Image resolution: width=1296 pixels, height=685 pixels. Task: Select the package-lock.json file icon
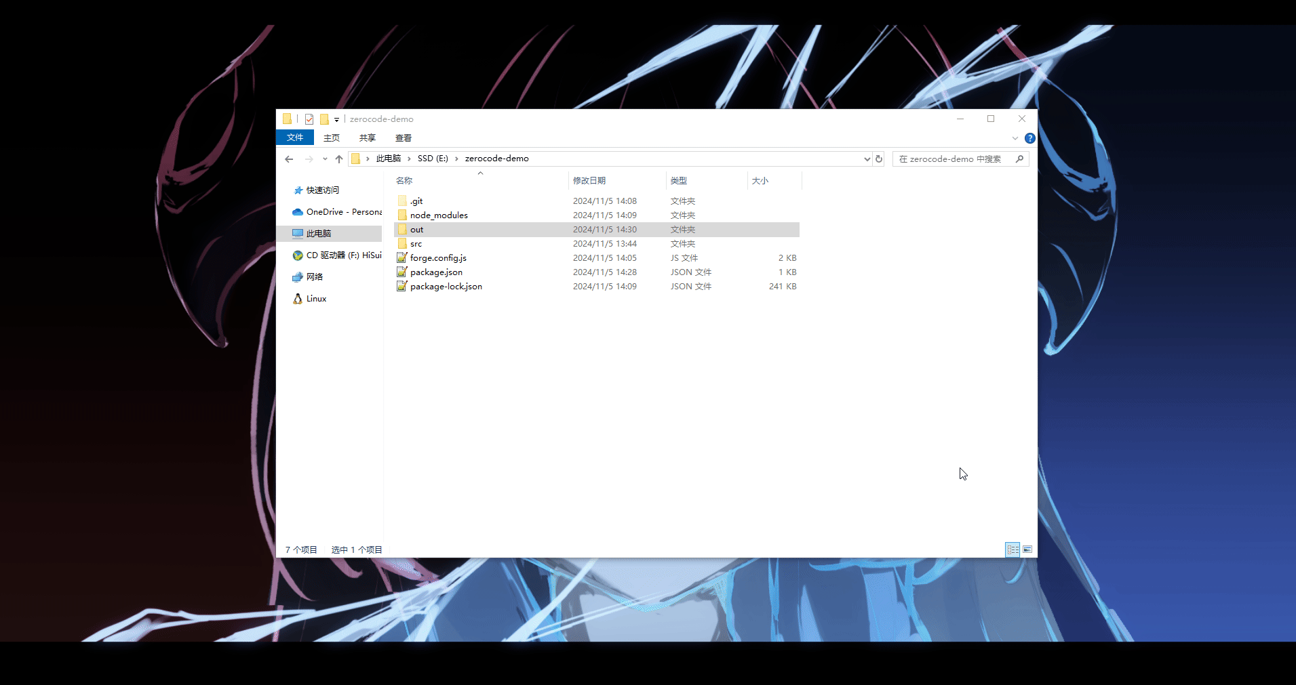pos(402,287)
